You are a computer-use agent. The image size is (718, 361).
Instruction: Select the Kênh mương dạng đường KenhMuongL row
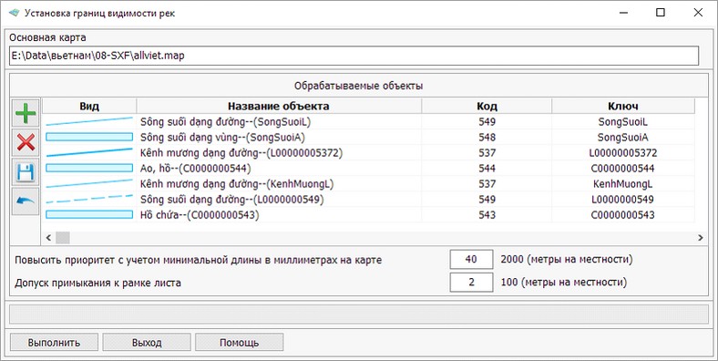tap(368, 184)
